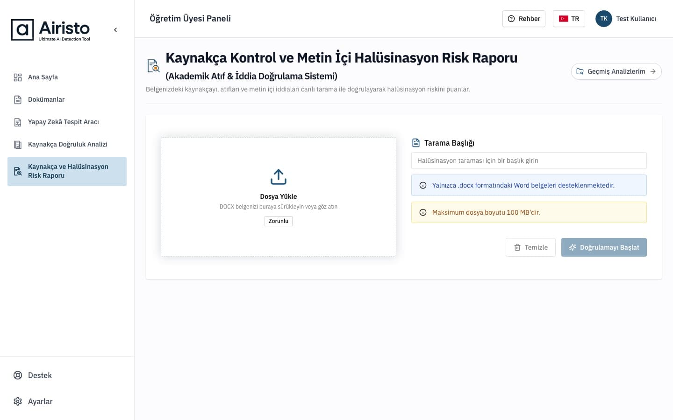The width and height of the screenshot is (673, 420).
Task: Click the DOCX belgenizi buraya sürükleyin text
Action: click(279, 207)
